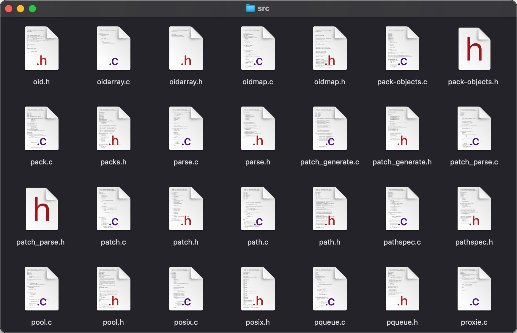The image size is (517, 333).
Task: Select the pqueue.c file icon
Action: coord(330,289)
